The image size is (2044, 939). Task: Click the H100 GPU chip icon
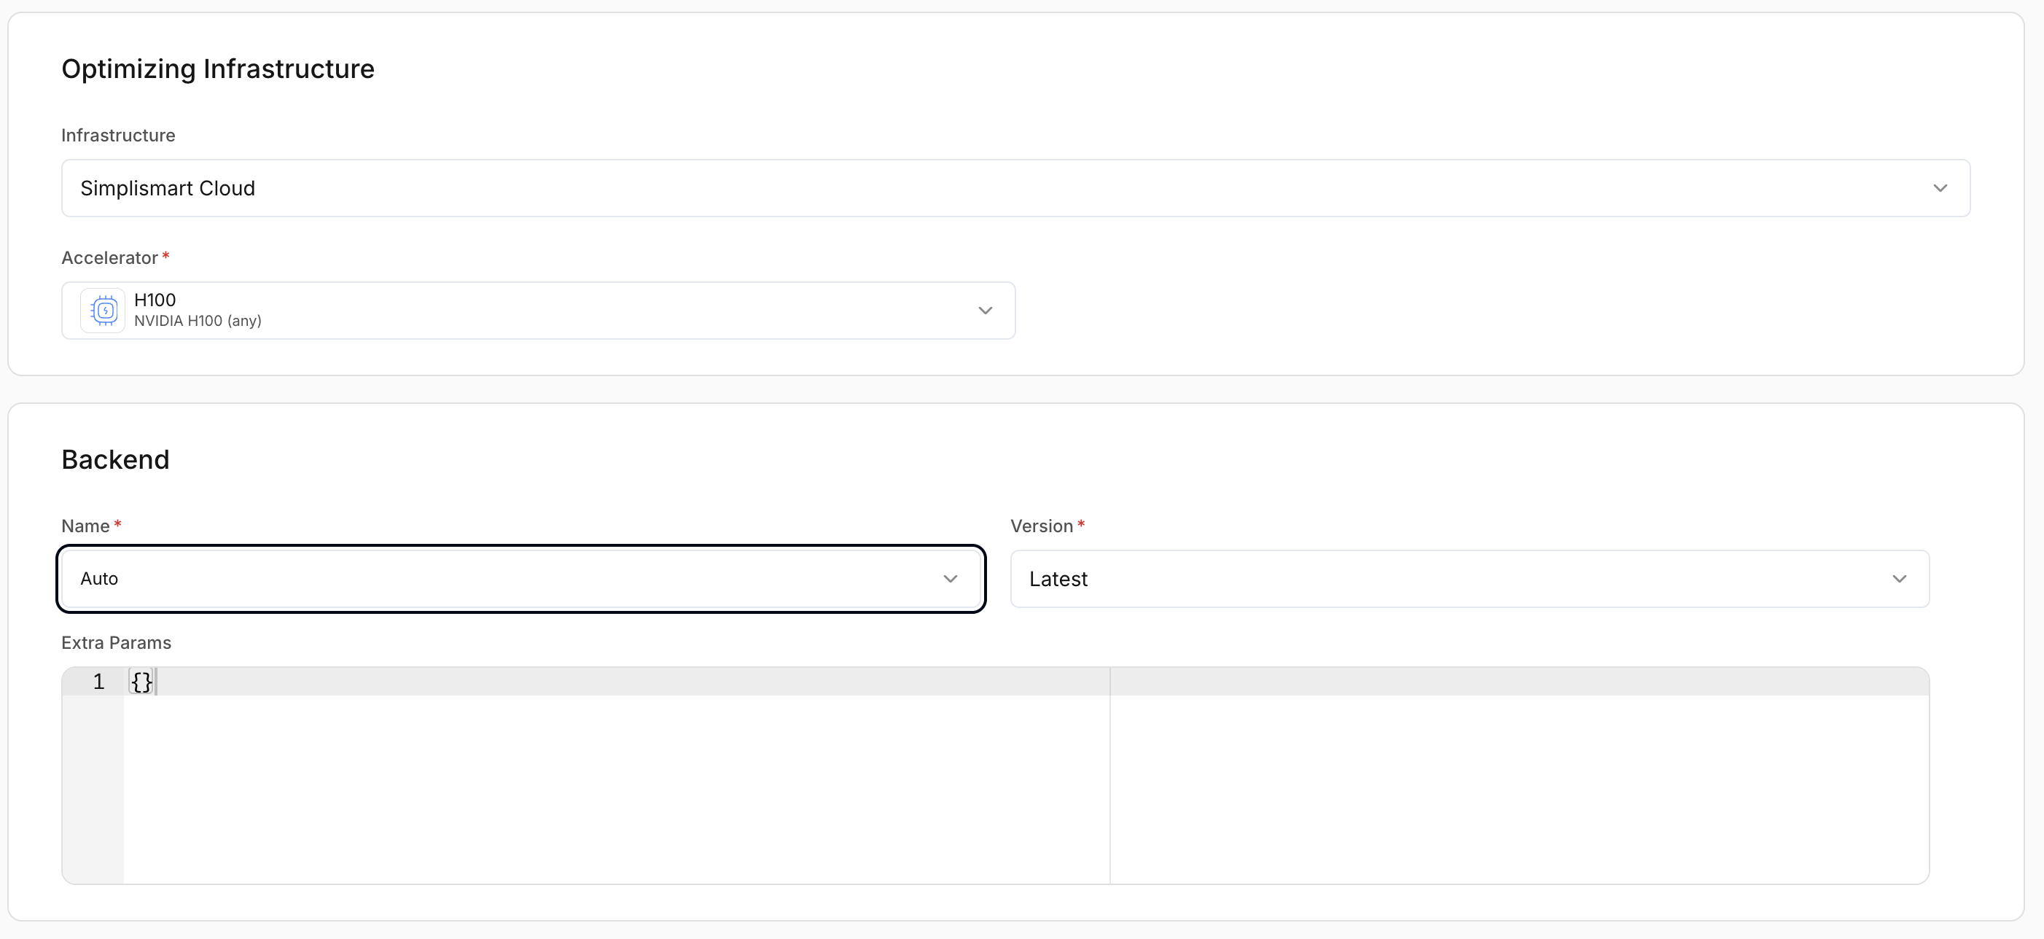click(x=104, y=311)
